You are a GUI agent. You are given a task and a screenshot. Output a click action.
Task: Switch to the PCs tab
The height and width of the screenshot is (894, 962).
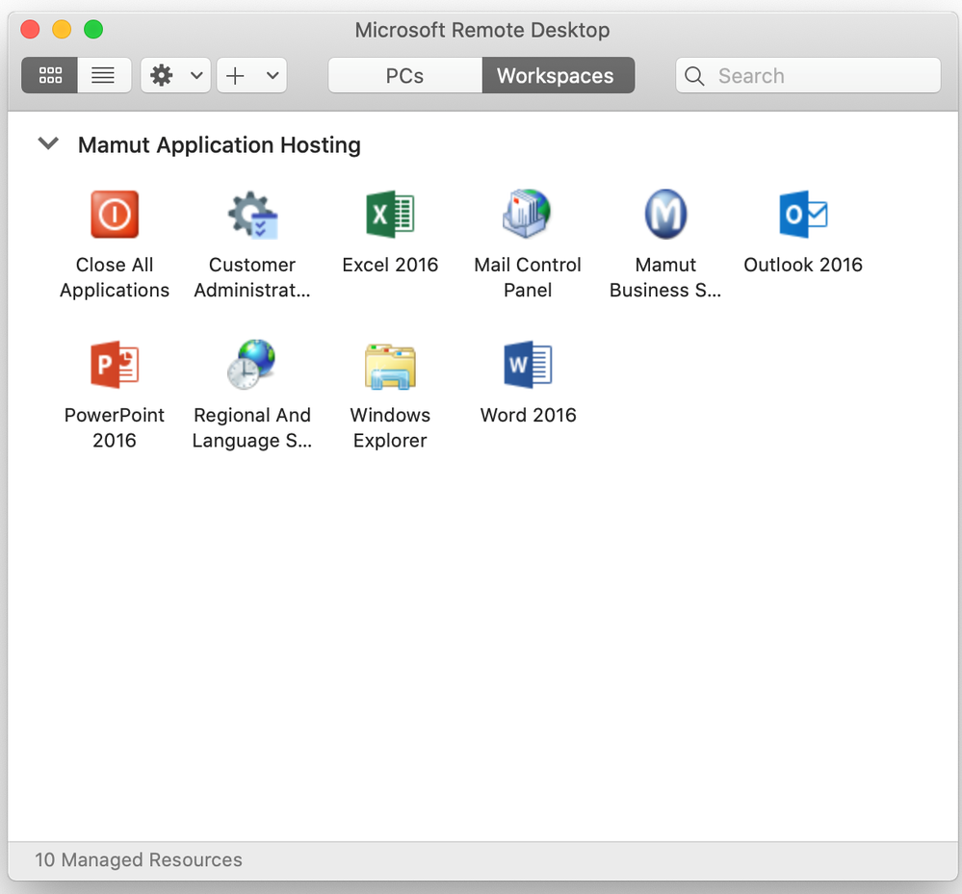[404, 75]
